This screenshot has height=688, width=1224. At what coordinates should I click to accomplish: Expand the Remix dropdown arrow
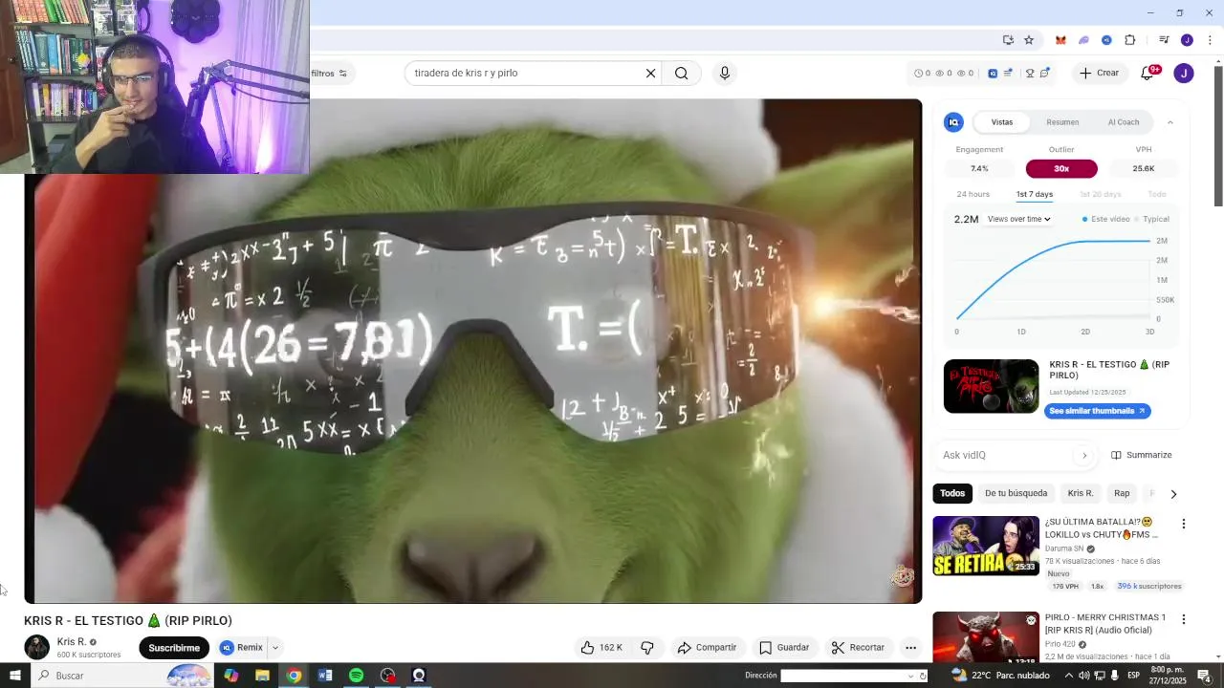tap(274, 647)
